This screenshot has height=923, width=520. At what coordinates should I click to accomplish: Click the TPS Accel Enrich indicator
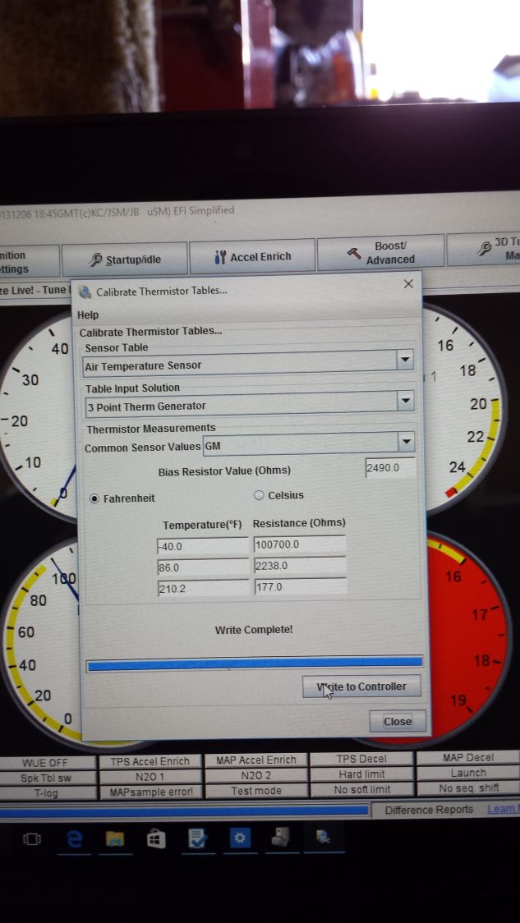[x=150, y=762]
